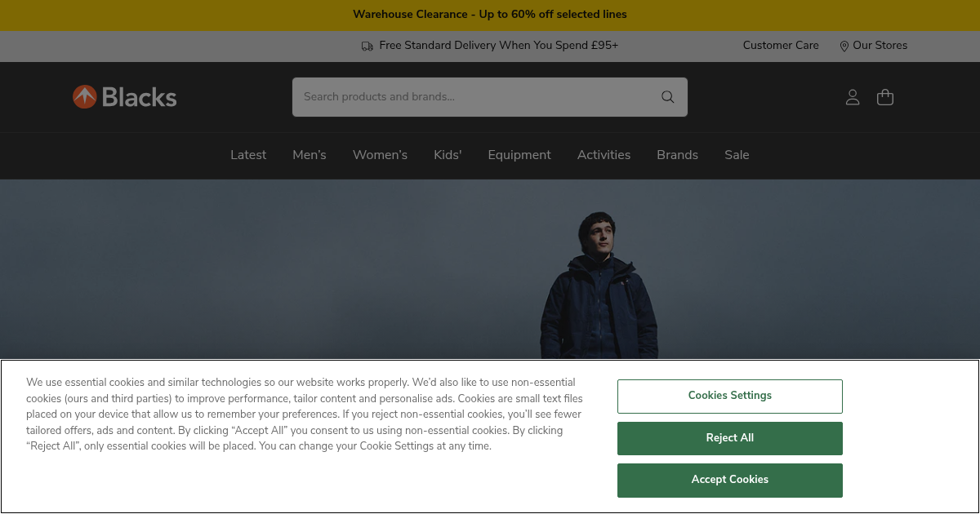The image size is (980, 514).
Task: Click the hero image of man in jacket
Action: (x=490, y=269)
